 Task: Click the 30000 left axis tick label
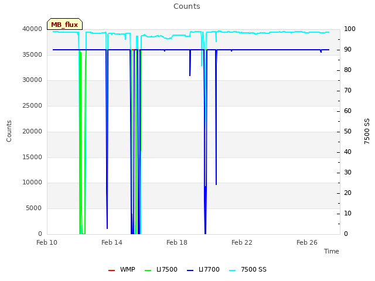click(32, 80)
